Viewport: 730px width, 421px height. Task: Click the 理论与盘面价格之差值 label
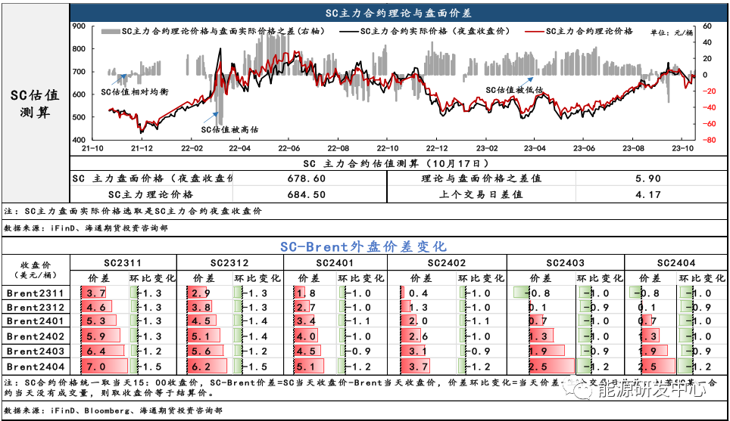(x=482, y=178)
